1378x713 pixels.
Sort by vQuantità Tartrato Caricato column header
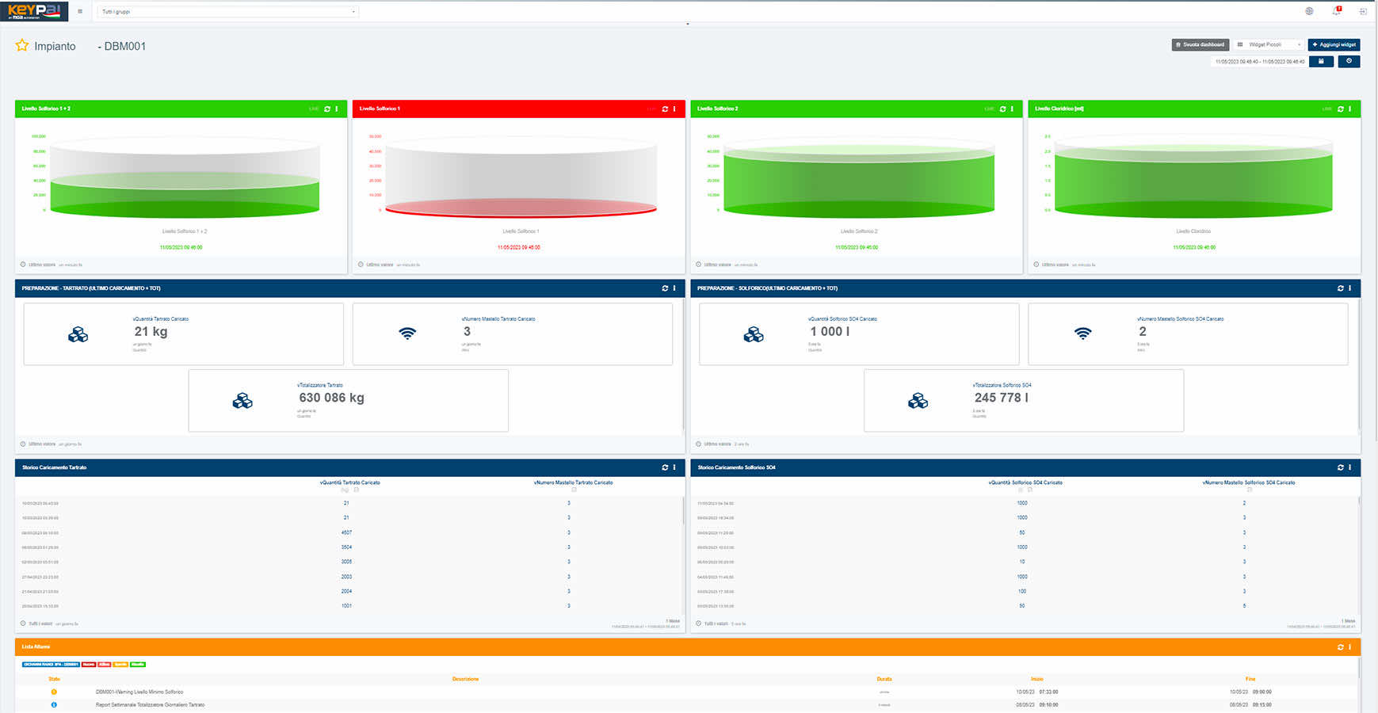(x=349, y=482)
